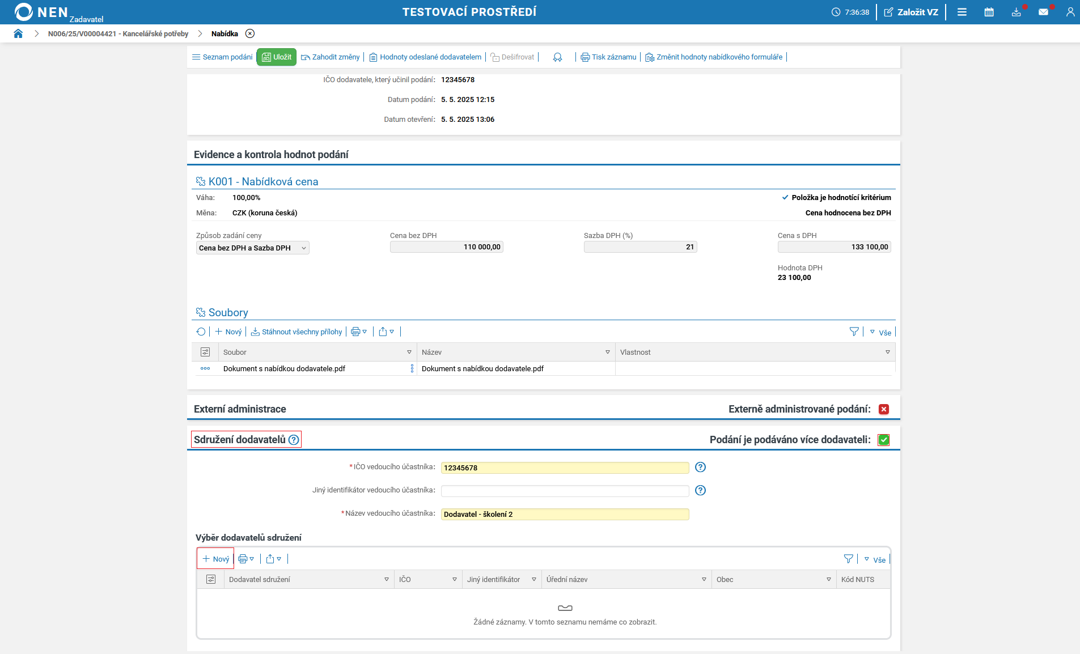Click Jiný identifikátor vedoucího účastníka field
This screenshot has width=1080, height=654.
[565, 491]
